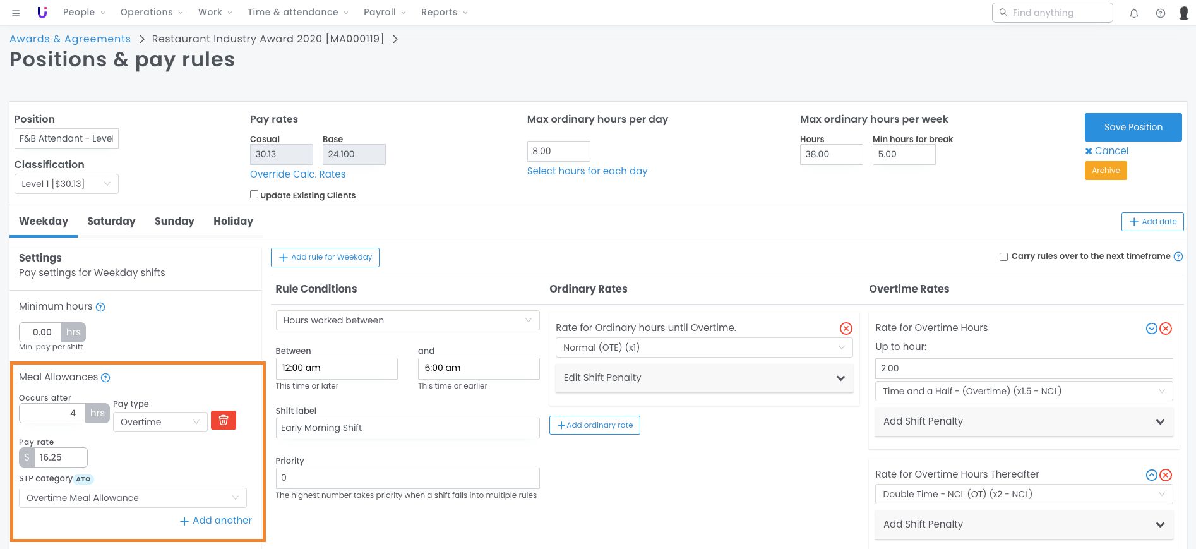Open the STP category dropdown

point(133,498)
